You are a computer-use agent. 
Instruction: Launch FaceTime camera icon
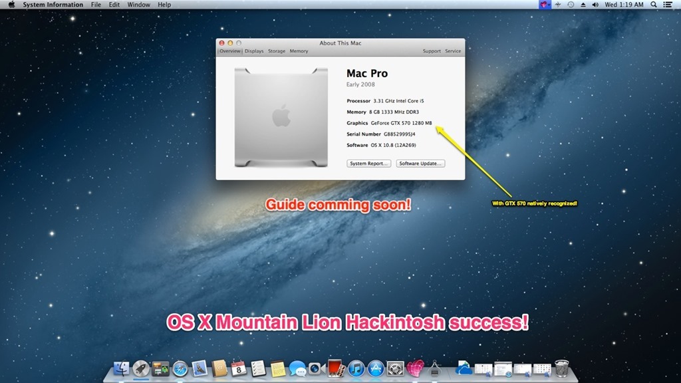pos(317,368)
